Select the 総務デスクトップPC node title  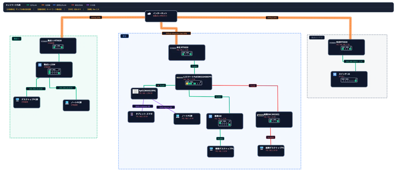point(275,148)
